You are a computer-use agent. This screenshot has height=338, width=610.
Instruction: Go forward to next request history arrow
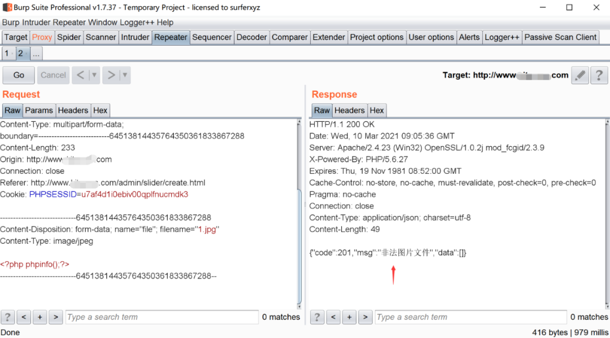coord(111,75)
